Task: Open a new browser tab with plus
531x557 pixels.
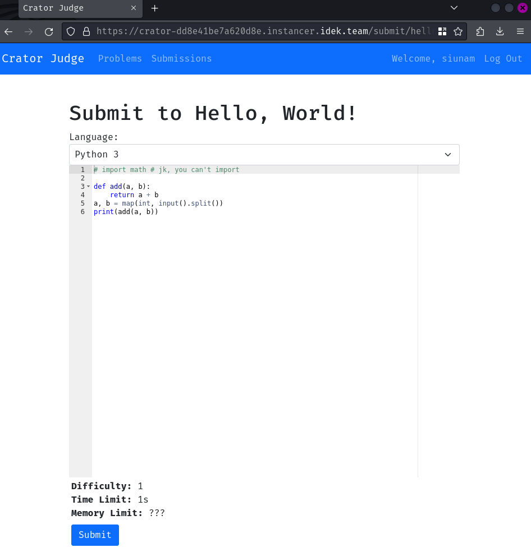Action: (x=154, y=8)
